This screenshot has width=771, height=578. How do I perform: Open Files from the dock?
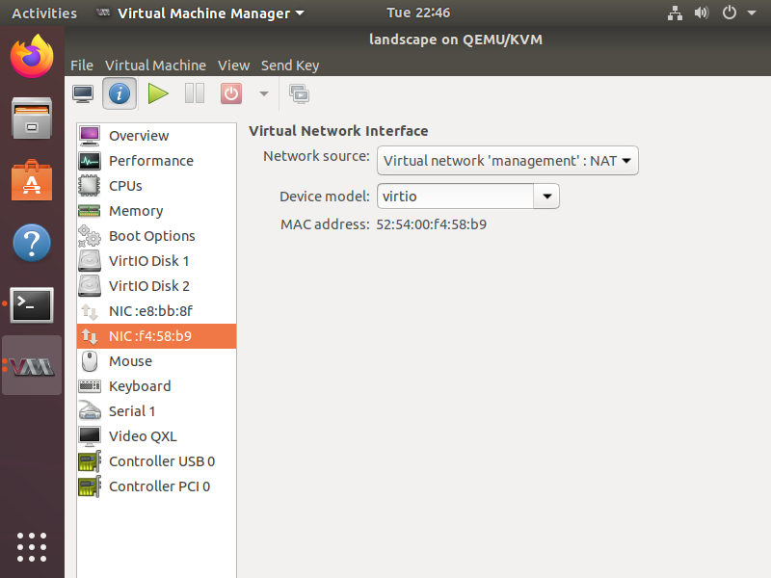pyautogui.click(x=32, y=118)
